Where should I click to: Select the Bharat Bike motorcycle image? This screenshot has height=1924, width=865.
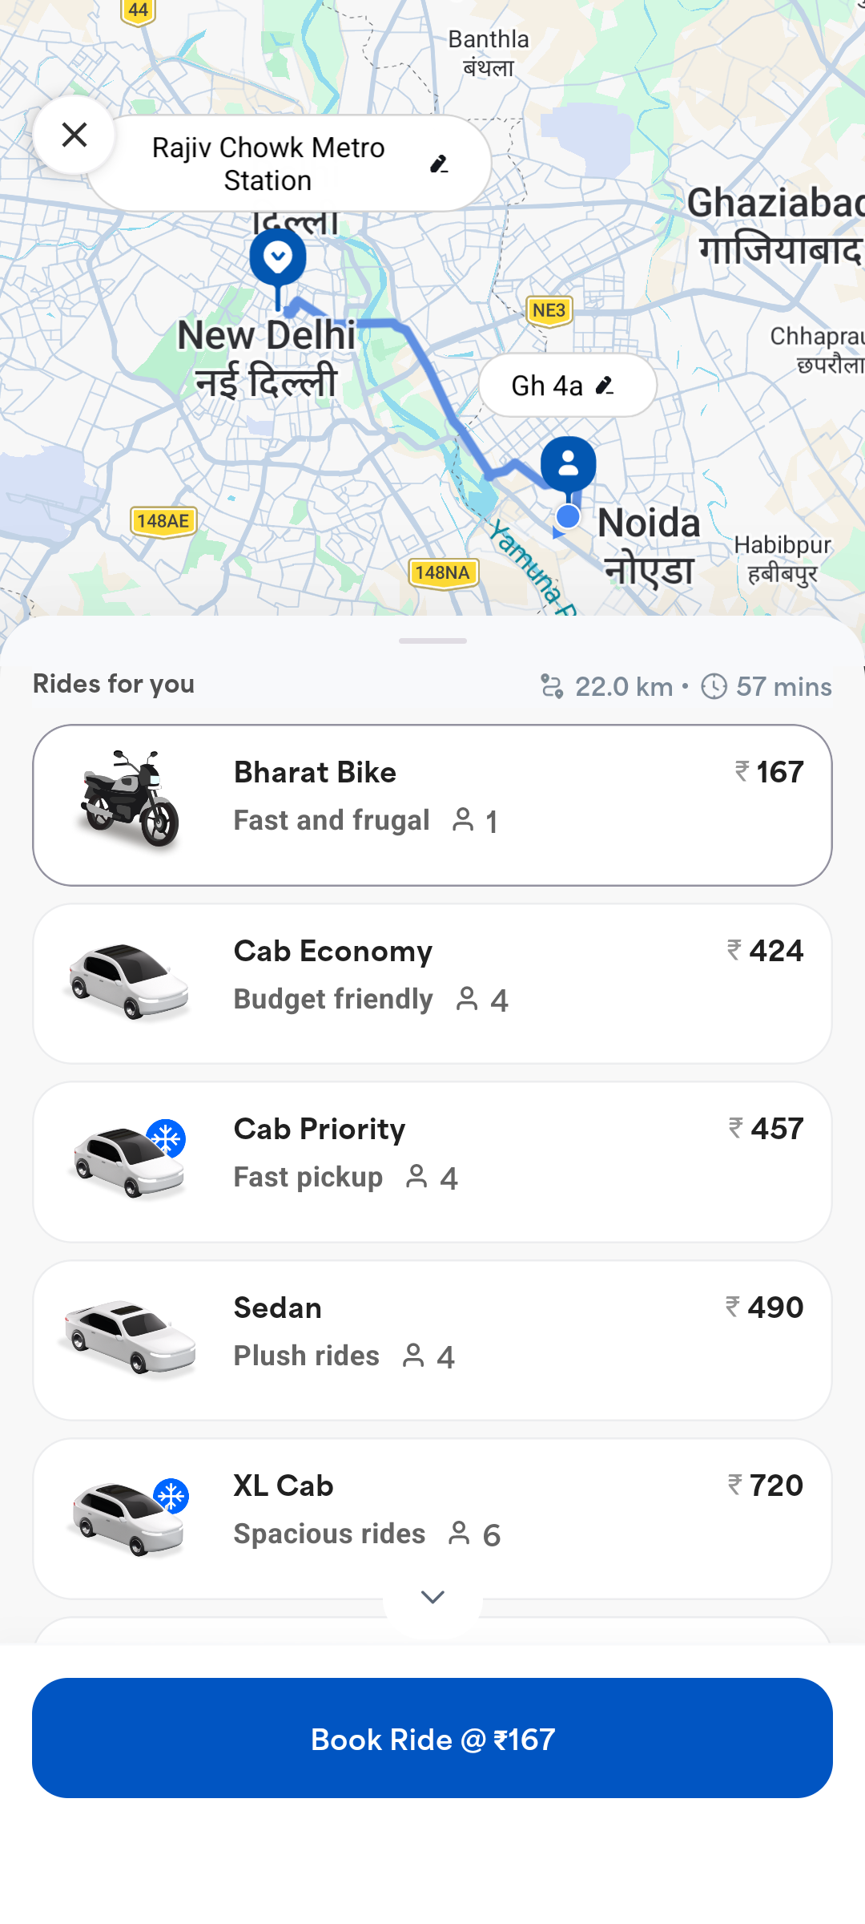(130, 799)
